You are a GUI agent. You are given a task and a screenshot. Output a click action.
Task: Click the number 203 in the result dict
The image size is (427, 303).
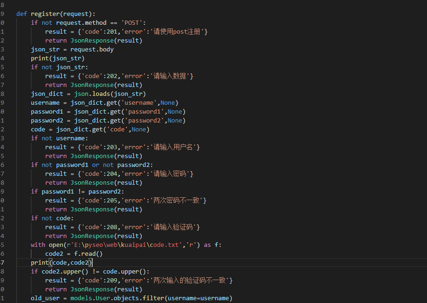tap(112, 147)
